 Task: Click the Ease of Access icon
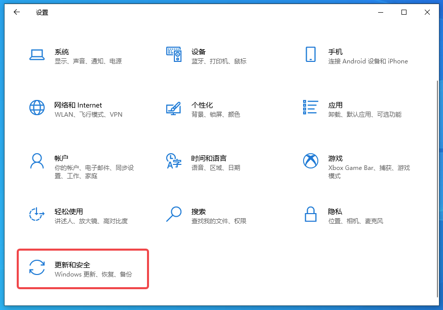pyautogui.click(x=37, y=214)
